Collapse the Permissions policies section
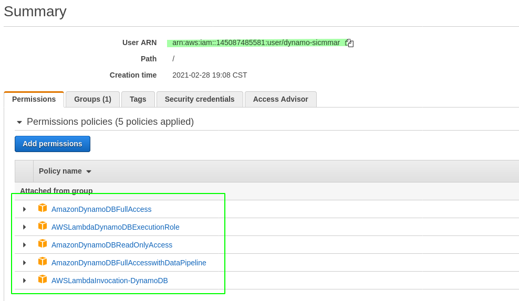519x301 pixels. [19, 122]
